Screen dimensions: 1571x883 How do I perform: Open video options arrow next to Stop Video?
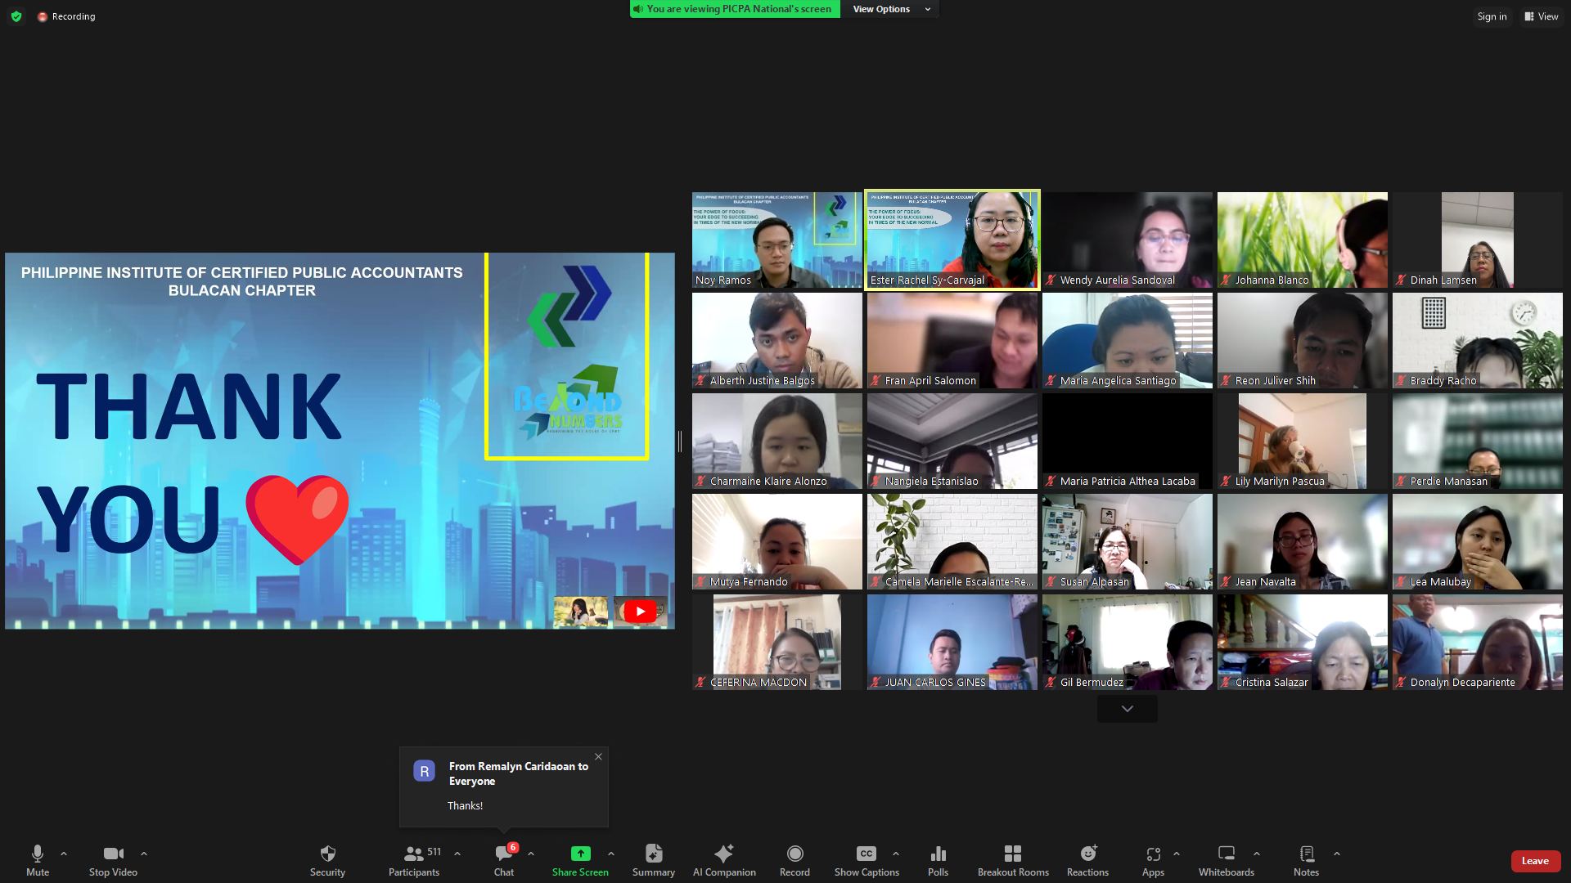tap(144, 854)
